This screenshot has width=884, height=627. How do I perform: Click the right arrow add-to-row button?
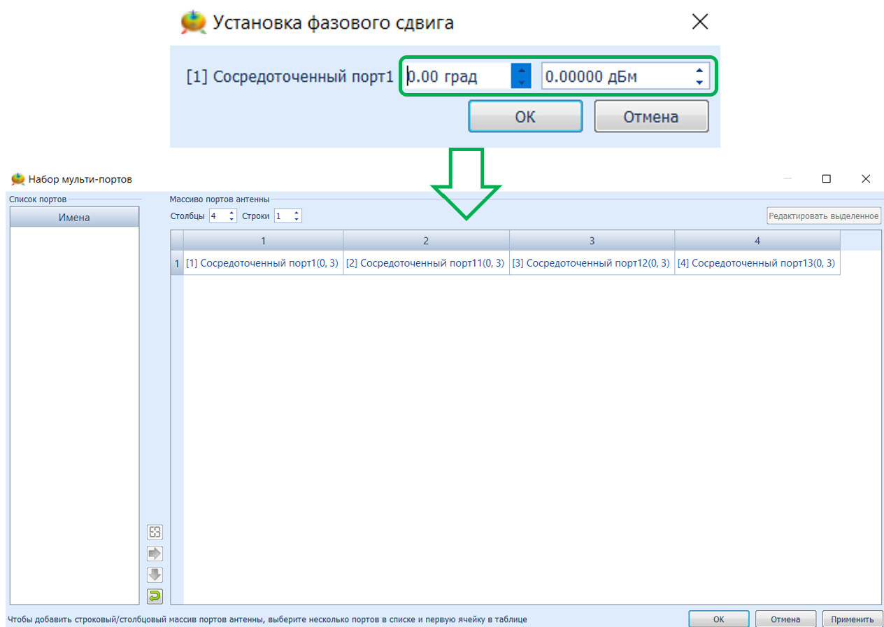click(x=155, y=554)
